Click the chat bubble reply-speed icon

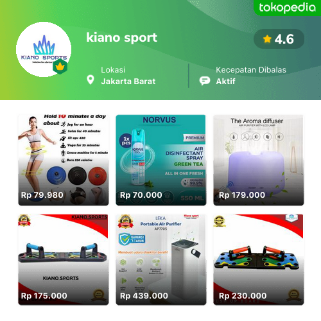click(205, 81)
